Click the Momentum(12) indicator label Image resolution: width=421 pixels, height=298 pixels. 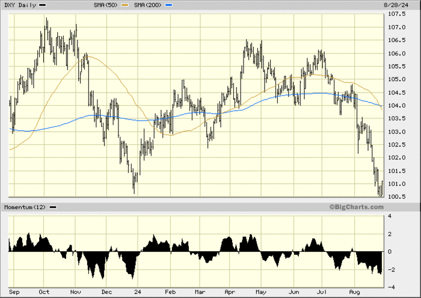(x=25, y=207)
